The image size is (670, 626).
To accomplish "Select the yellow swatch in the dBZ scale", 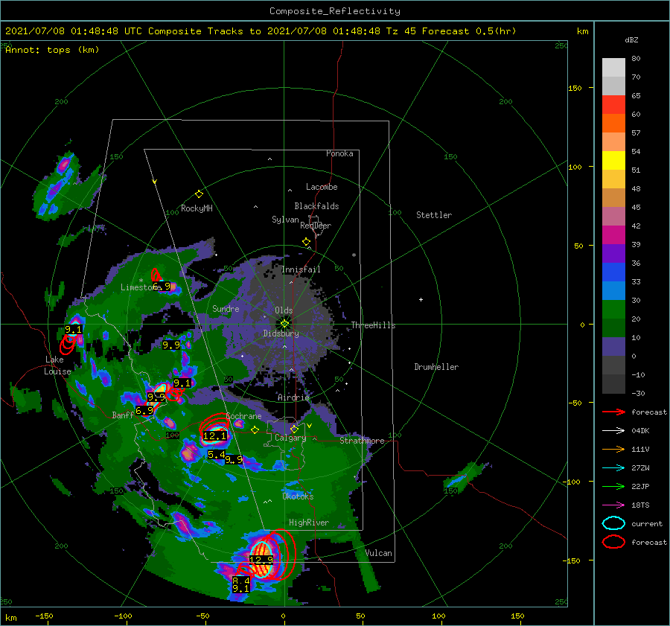I will point(613,160).
